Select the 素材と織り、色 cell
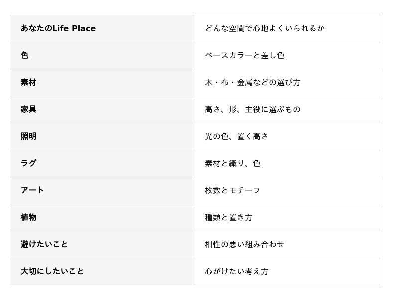The height and width of the screenshot is (300, 399). [287, 164]
